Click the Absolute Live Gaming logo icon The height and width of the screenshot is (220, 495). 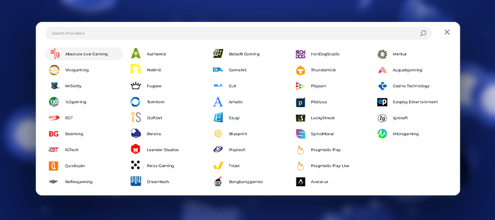(54, 54)
